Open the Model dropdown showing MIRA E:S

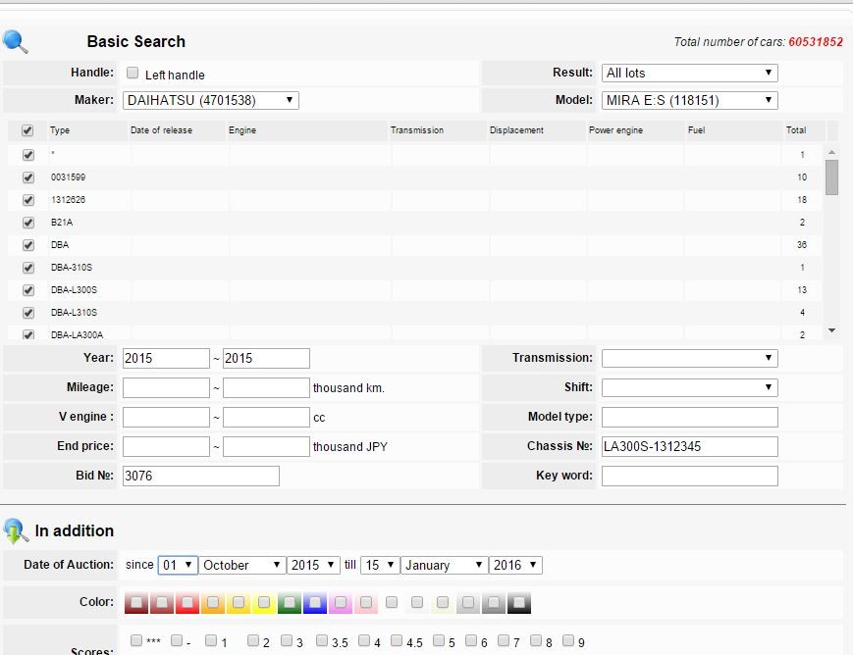point(689,100)
